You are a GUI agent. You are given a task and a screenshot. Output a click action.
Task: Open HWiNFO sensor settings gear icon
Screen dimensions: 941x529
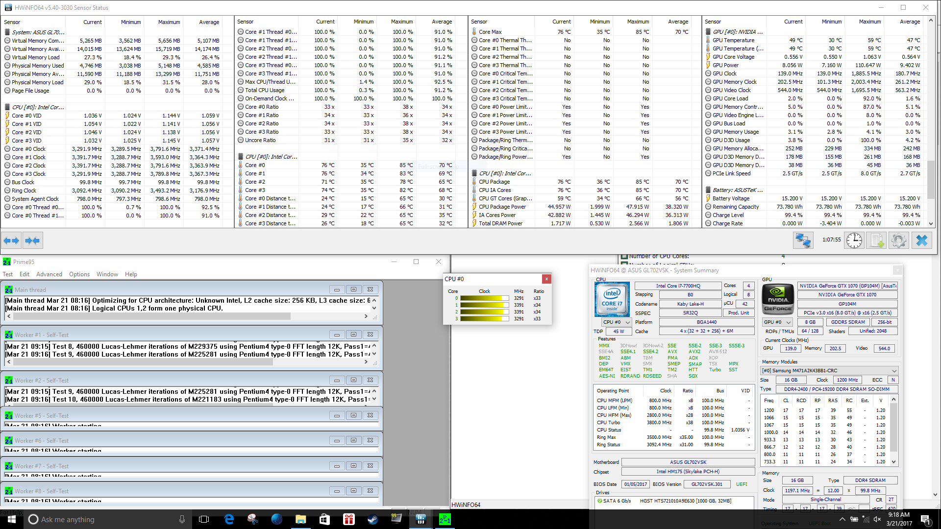898,240
